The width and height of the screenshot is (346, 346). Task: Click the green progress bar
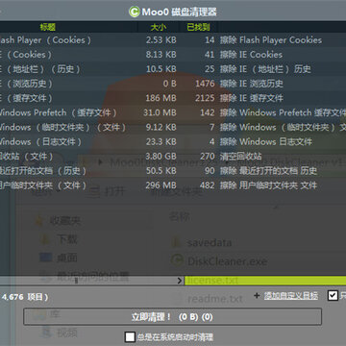point(265,281)
